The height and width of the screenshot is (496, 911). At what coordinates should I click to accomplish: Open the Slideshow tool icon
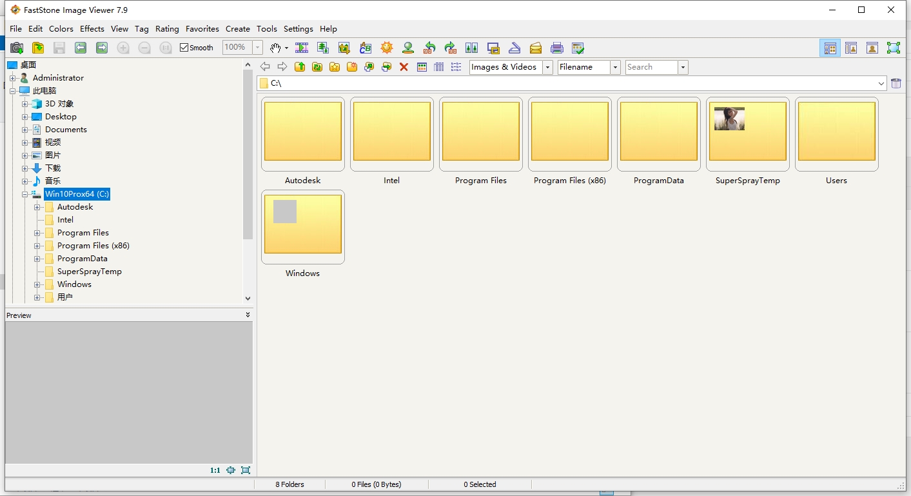tap(301, 47)
